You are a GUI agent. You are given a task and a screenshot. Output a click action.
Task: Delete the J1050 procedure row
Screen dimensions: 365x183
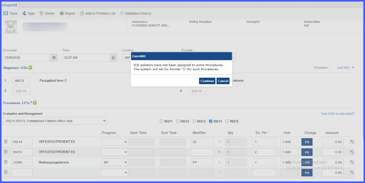(6, 162)
